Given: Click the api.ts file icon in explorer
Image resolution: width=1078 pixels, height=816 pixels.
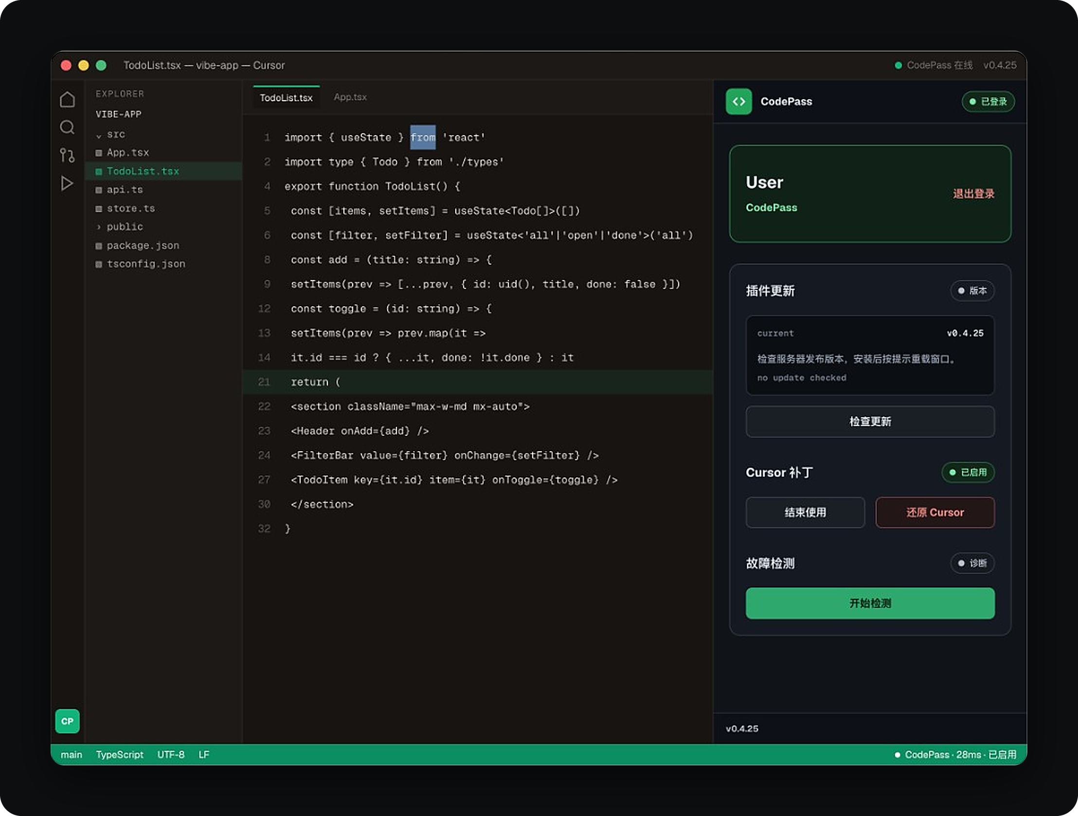Looking at the screenshot, I should (98, 190).
